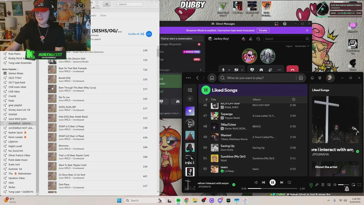Open Spotify lyrics microphone icon
The image size is (364, 205).
coord(317,185)
